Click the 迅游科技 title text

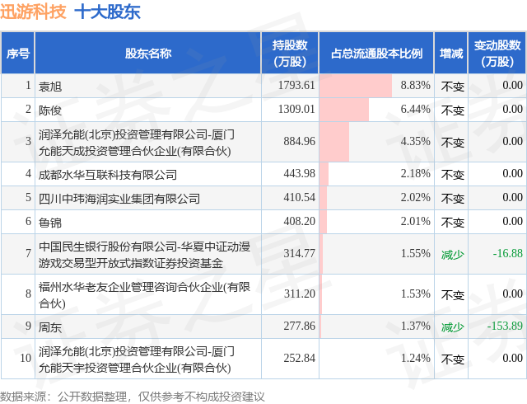click(x=33, y=12)
